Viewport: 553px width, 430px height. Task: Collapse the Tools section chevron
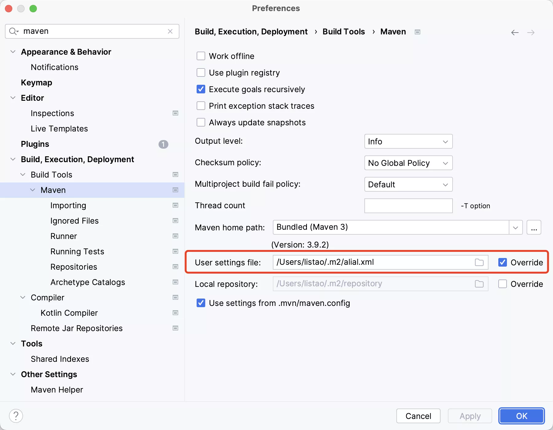[13, 343]
